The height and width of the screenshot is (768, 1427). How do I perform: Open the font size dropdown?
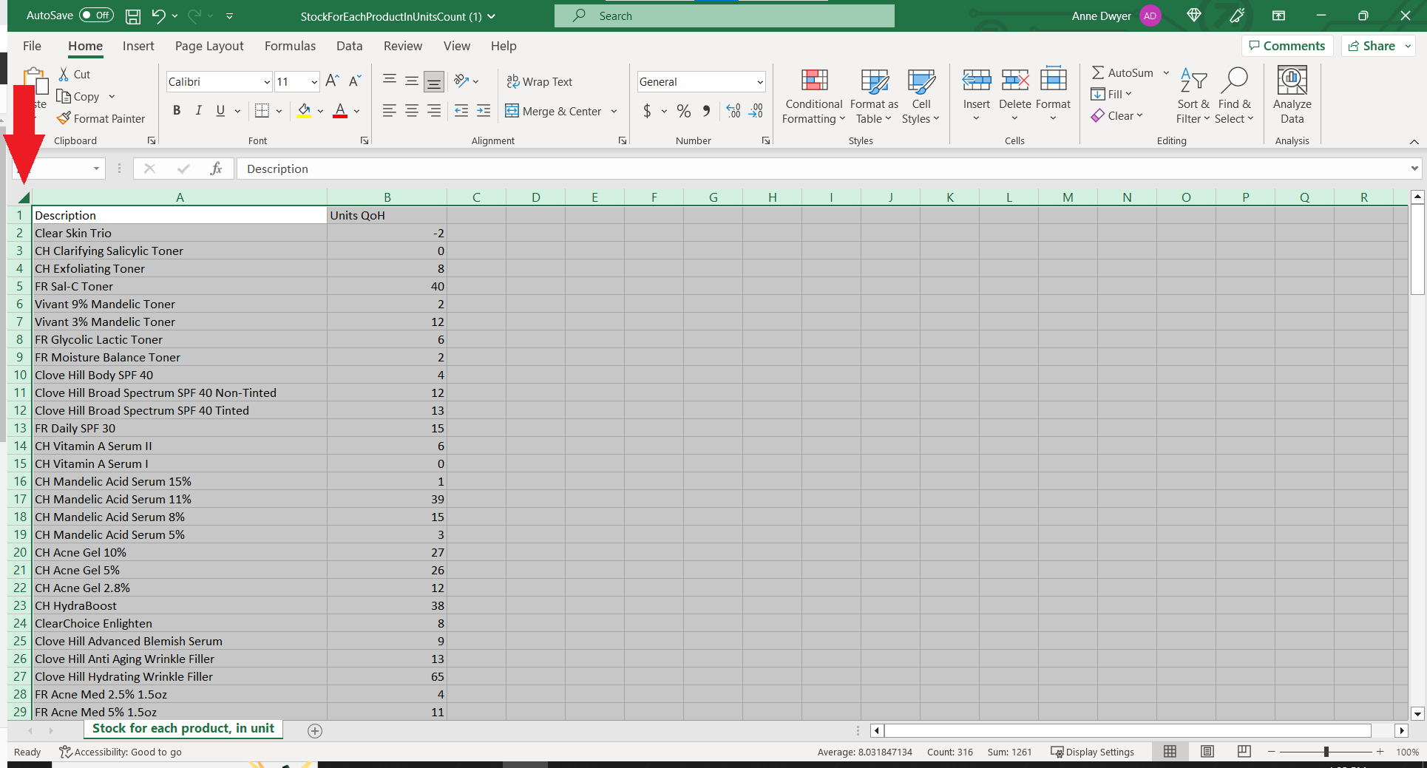pyautogui.click(x=314, y=82)
